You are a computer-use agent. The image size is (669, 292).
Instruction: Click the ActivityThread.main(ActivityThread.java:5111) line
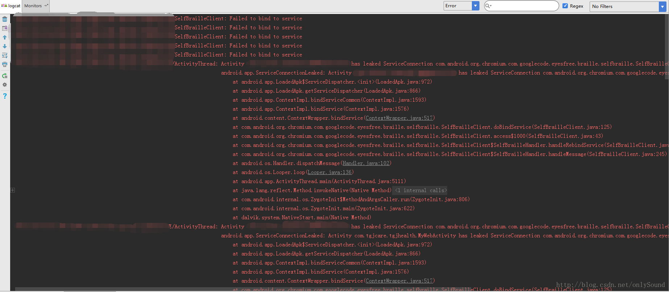pyautogui.click(x=319, y=181)
